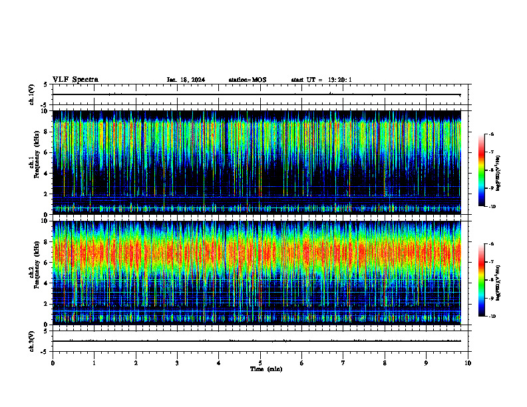Click the 4 kHz tick label on ch.2 axis
The width and height of the screenshot is (527, 407).
pos(46,283)
